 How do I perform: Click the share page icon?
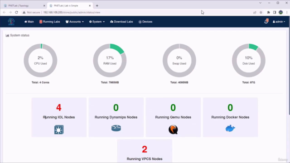255,12
